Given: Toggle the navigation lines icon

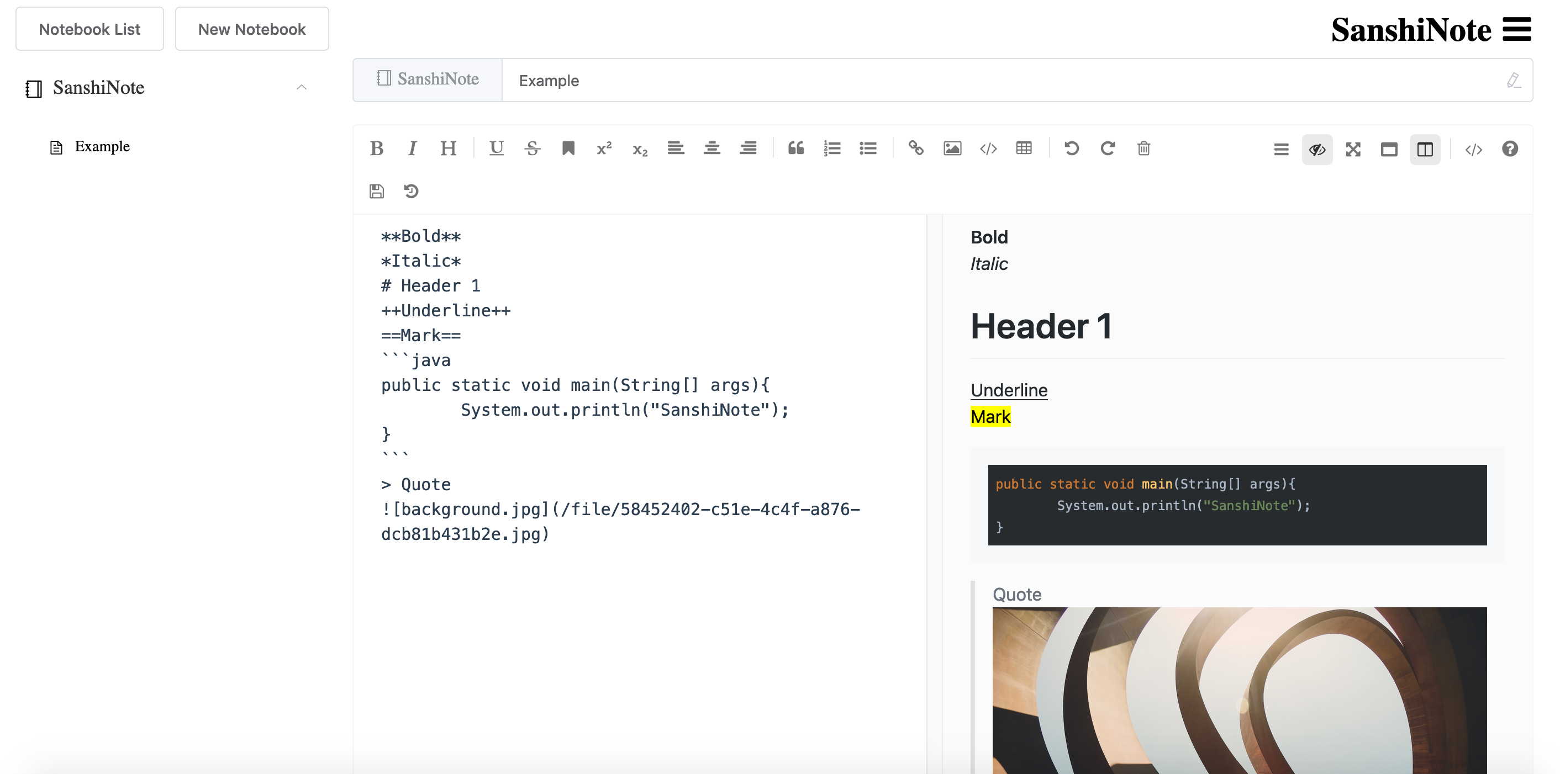Looking at the screenshot, I should (x=1281, y=150).
